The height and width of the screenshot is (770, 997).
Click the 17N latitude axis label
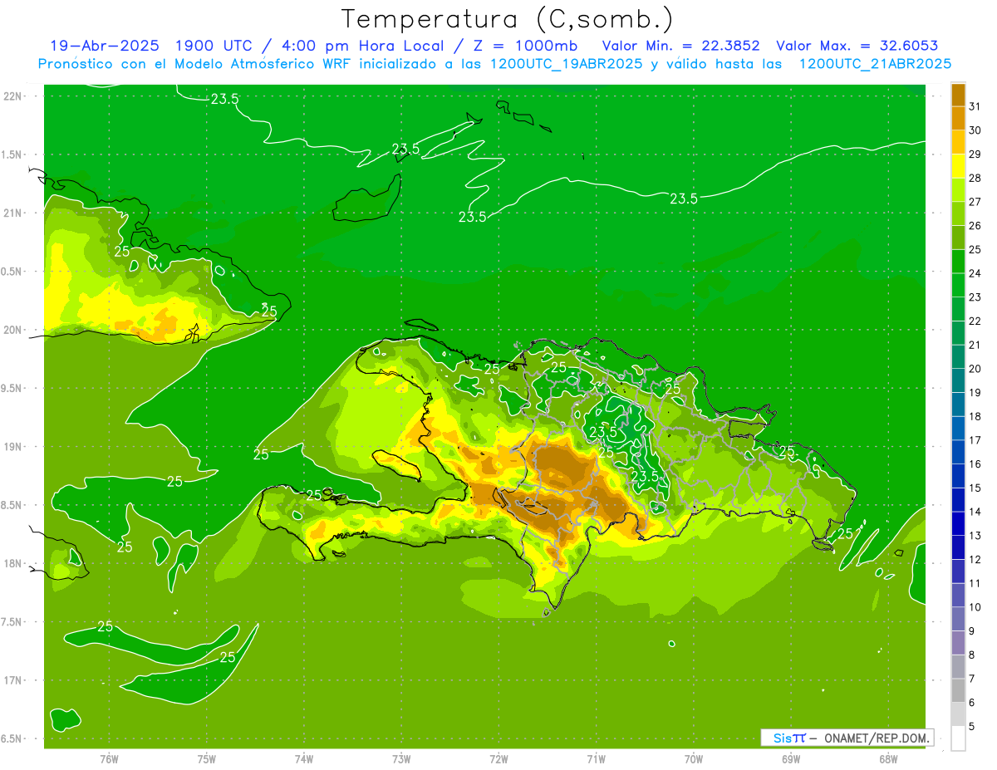click(x=12, y=680)
